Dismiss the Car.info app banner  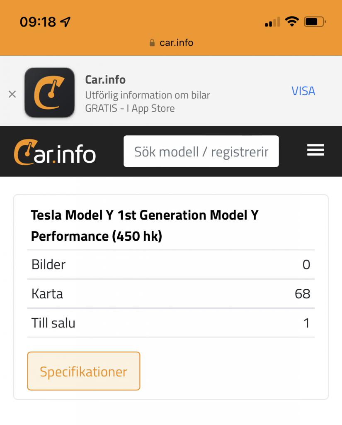point(12,94)
